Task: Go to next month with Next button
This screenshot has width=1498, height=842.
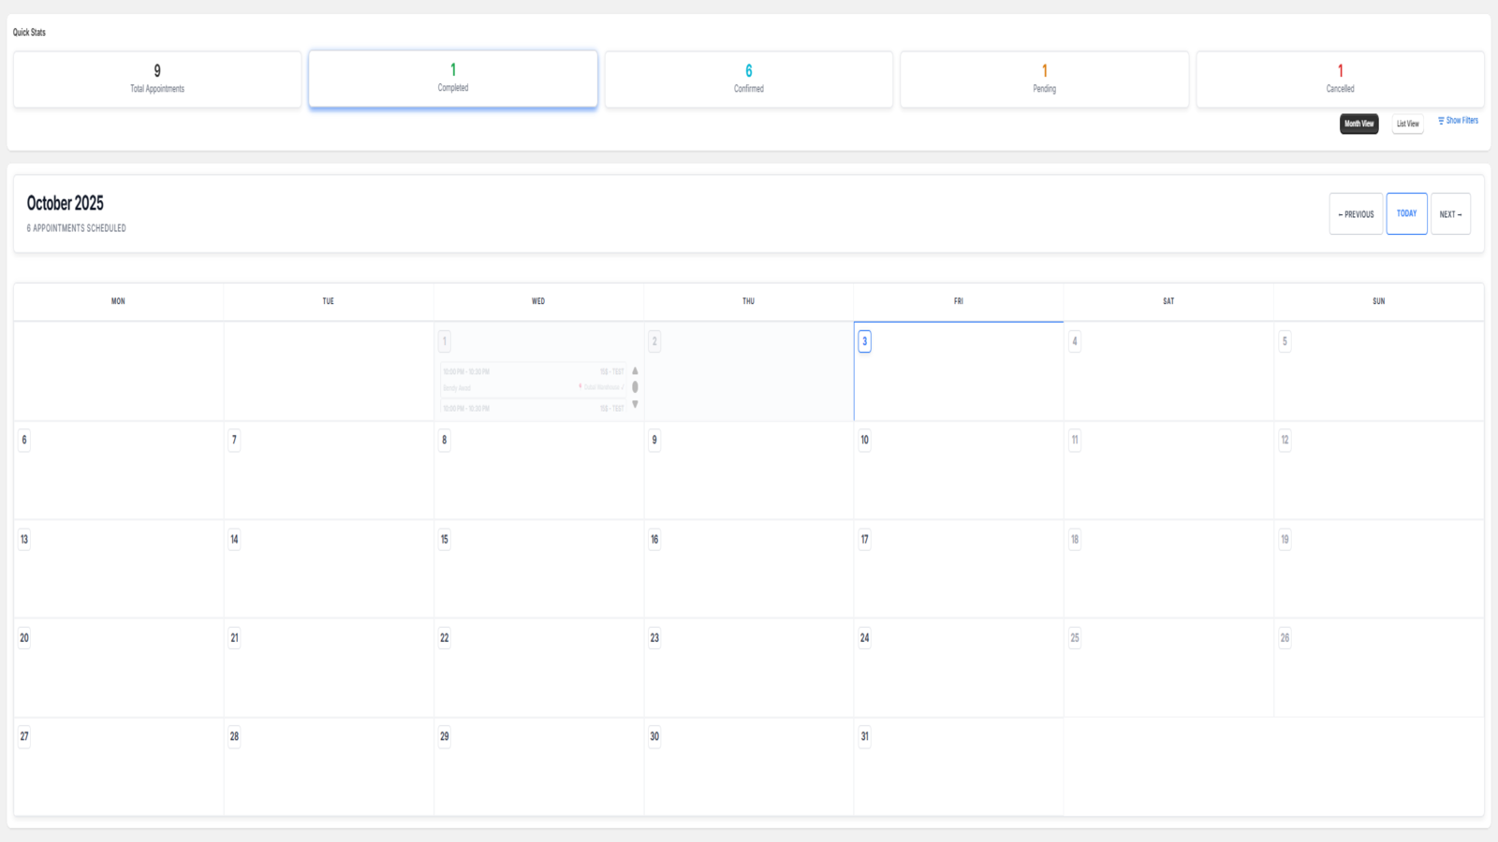Action: tap(1450, 213)
